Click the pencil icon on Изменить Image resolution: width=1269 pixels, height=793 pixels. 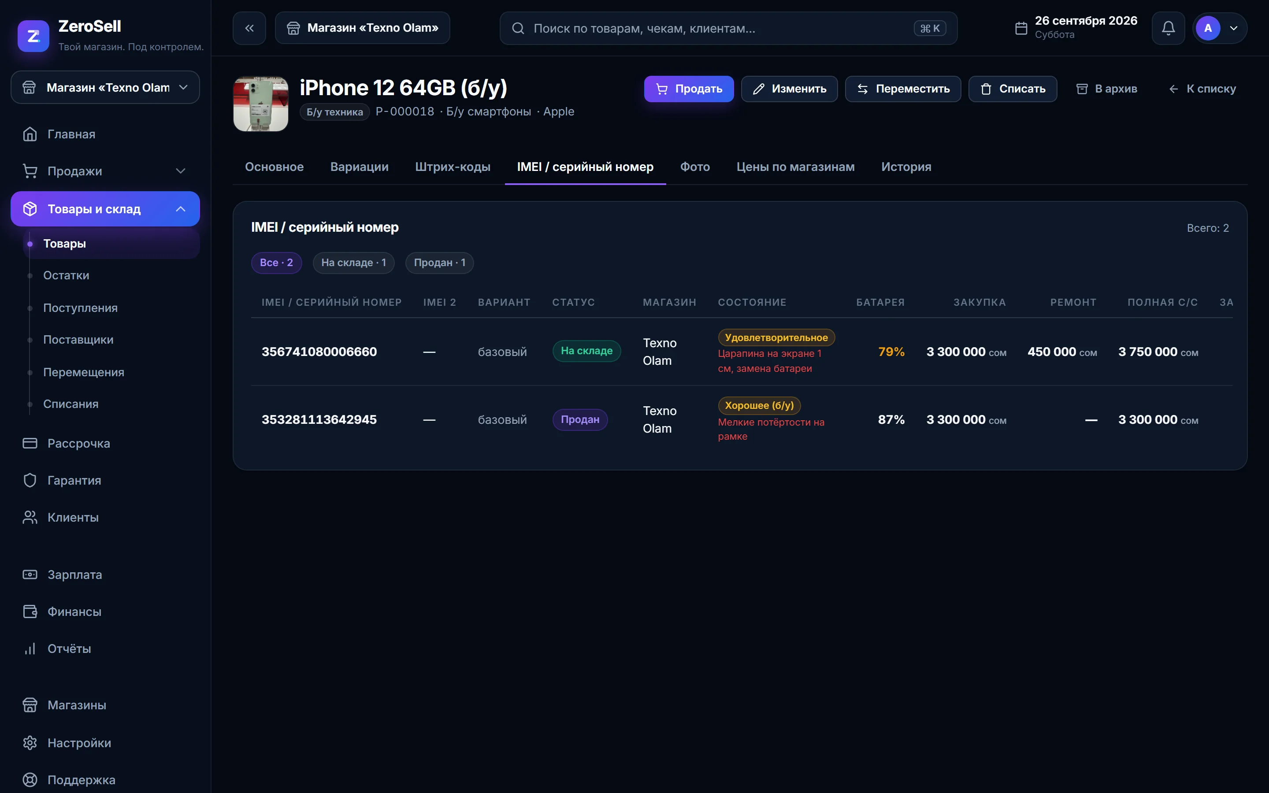coord(758,89)
